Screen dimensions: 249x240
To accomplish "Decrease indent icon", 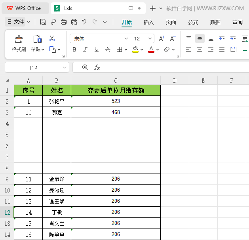I will click(x=222, y=38).
